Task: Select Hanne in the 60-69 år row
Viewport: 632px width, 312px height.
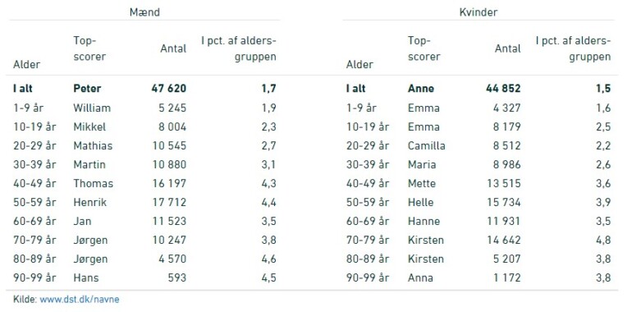Action: (x=424, y=221)
